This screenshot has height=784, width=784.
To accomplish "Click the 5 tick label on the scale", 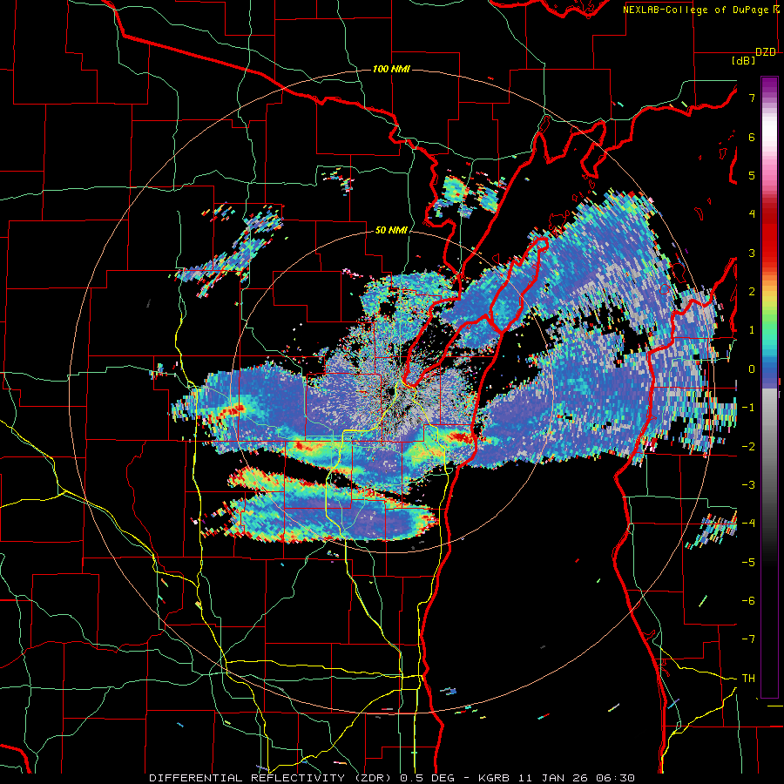I will tap(752, 175).
